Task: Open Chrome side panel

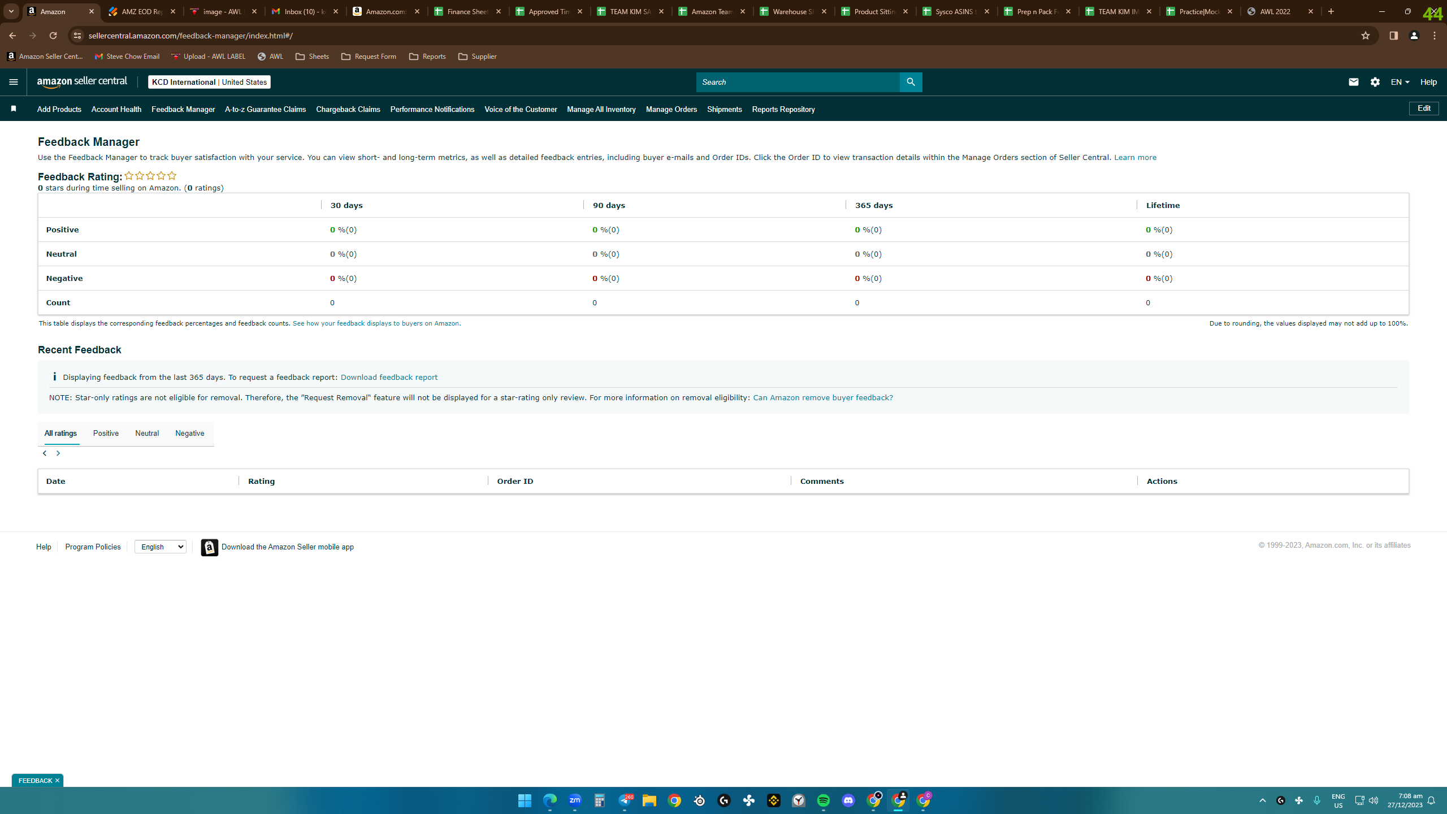Action: (1393, 36)
